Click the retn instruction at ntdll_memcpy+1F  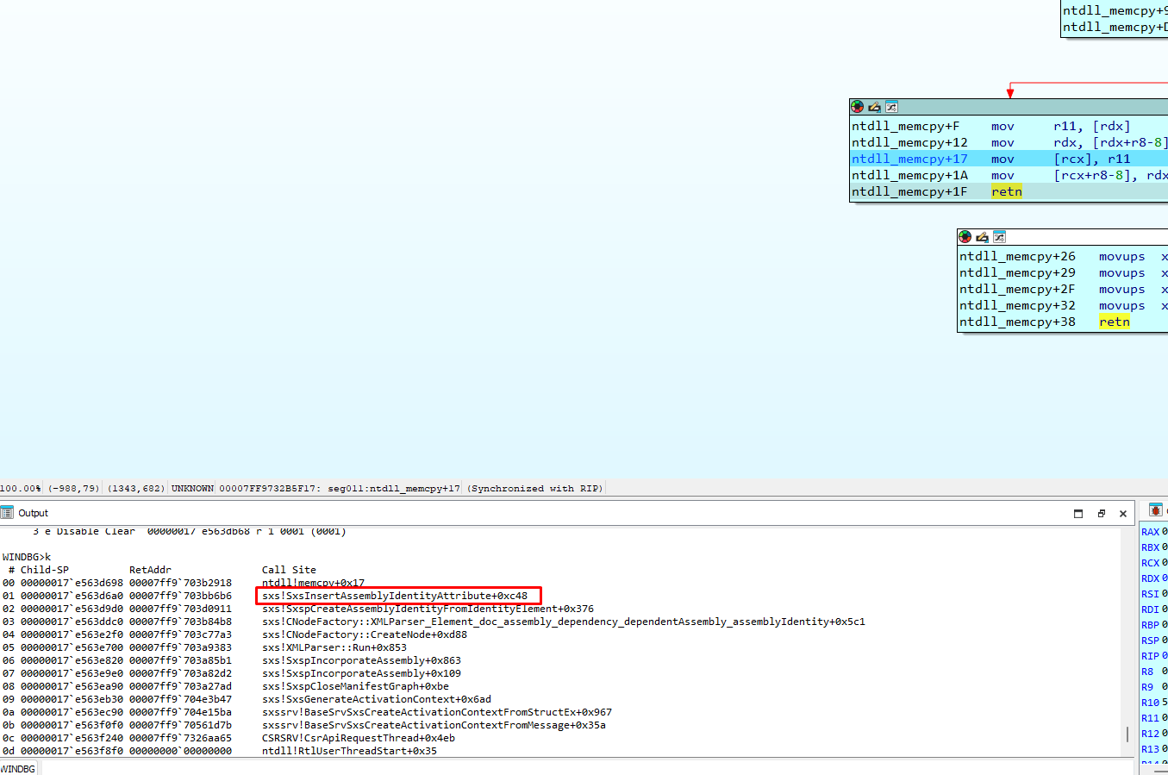[x=1006, y=192]
